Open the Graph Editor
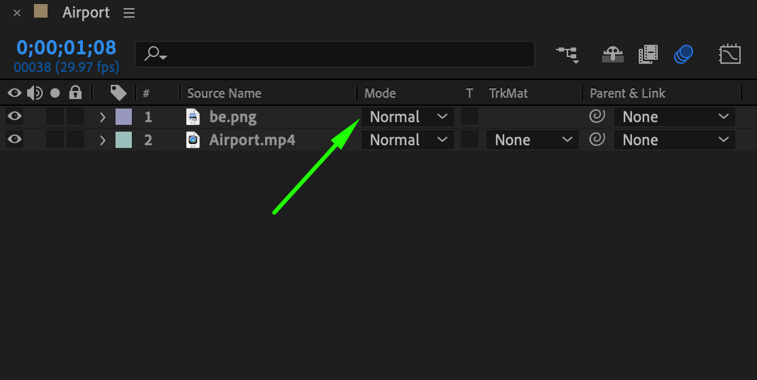The height and width of the screenshot is (380, 757). [x=730, y=54]
